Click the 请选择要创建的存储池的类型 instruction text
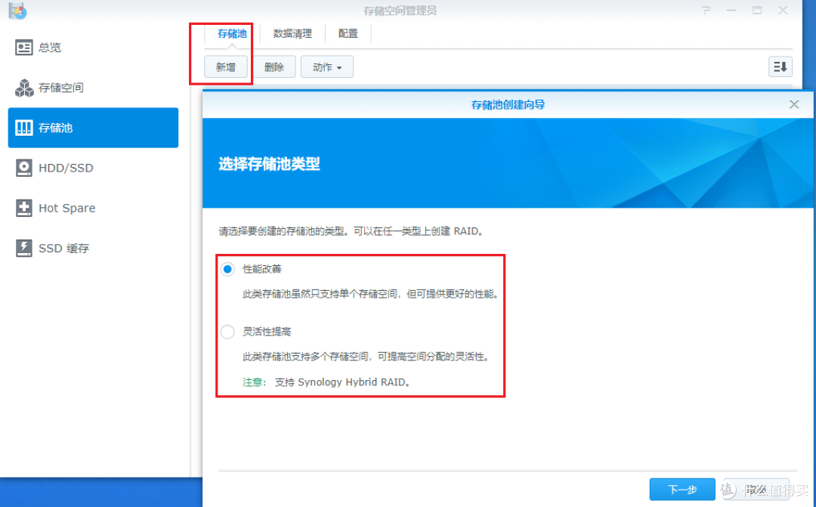Viewport: 816px width, 507px height. tap(351, 231)
